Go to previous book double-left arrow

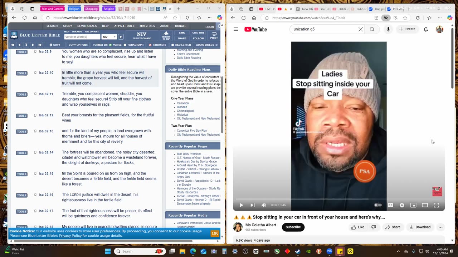point(13,45)
